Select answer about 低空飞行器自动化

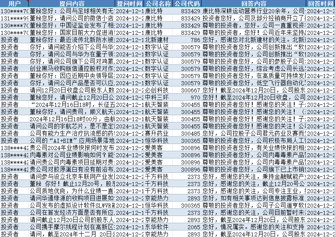click(x=254, y=83)
